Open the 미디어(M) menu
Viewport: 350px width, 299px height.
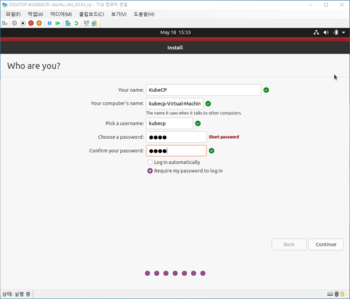61,15
